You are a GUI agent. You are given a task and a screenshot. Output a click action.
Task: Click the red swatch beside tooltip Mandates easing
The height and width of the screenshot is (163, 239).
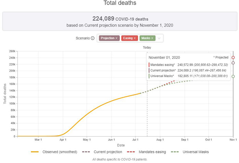click(x=149, y=64)
